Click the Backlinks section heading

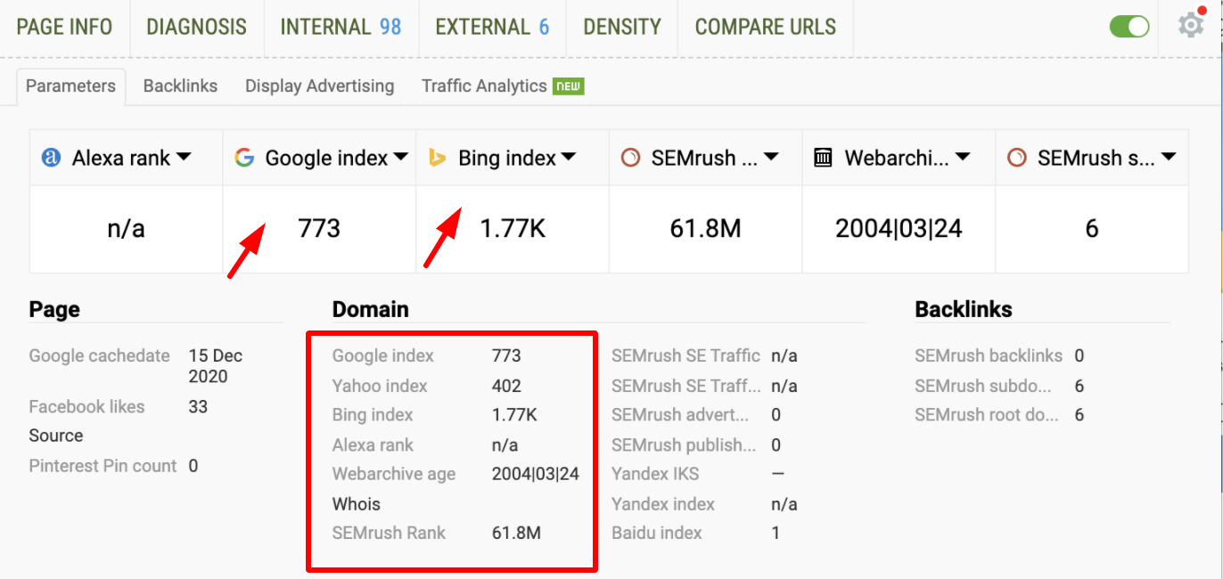click(964, 310)
